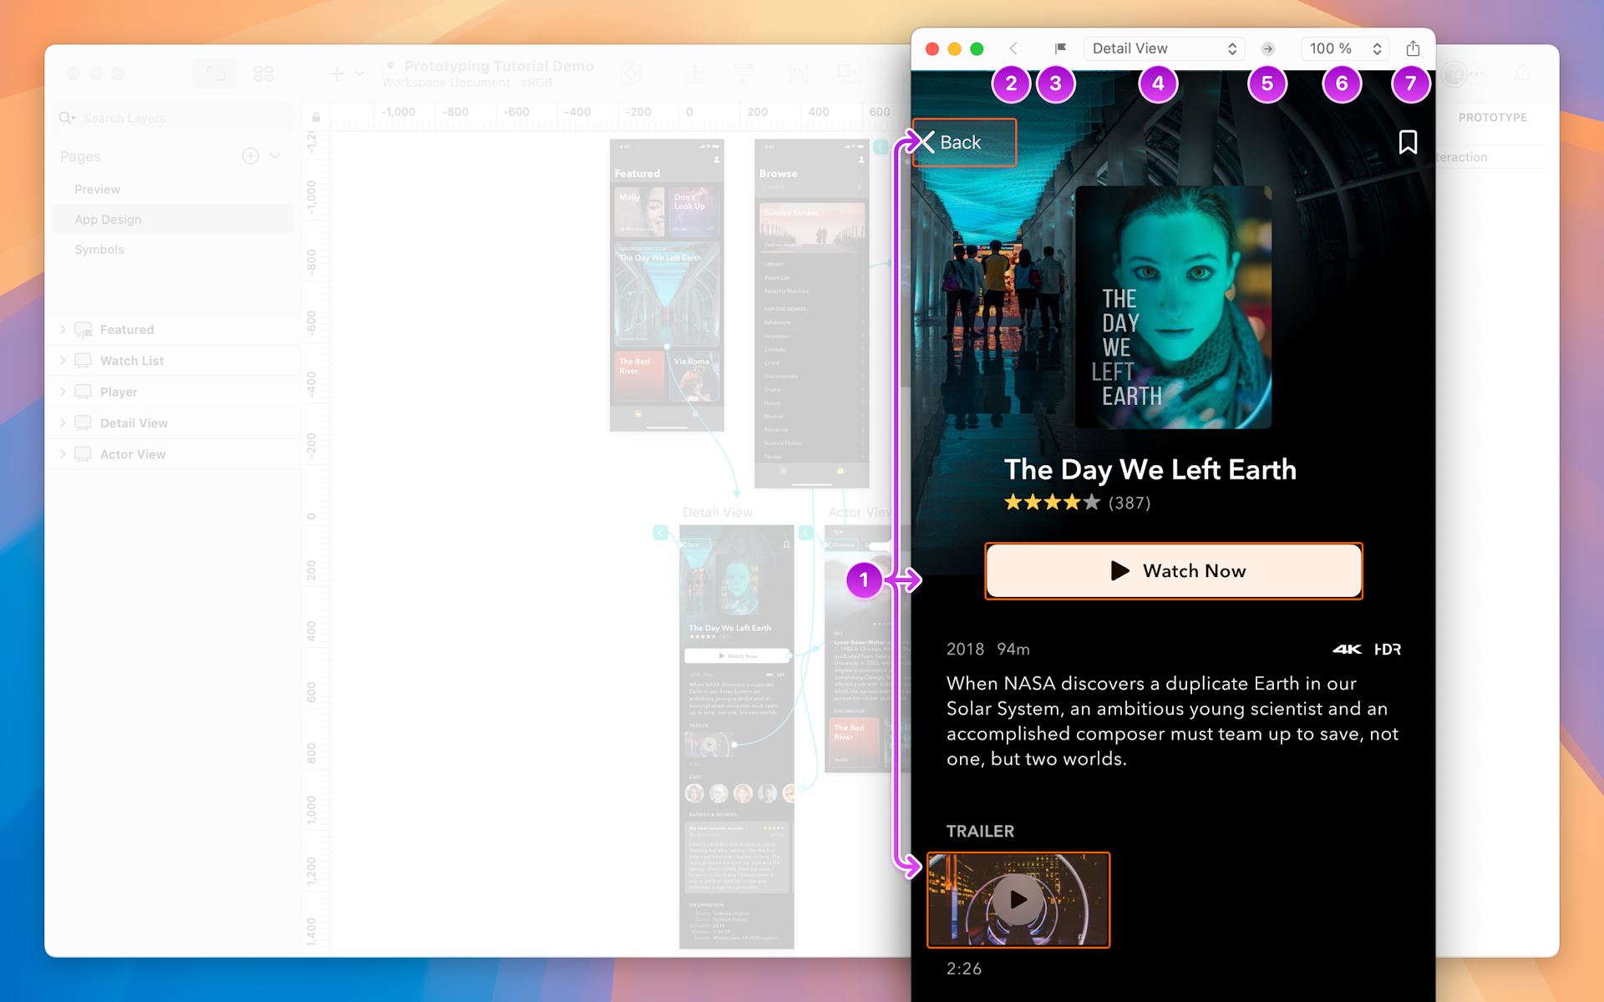The height and width of the screenshot is (1002, 1604).
Task: Expand the Actor View layer group
Action: tap(63, 453)
